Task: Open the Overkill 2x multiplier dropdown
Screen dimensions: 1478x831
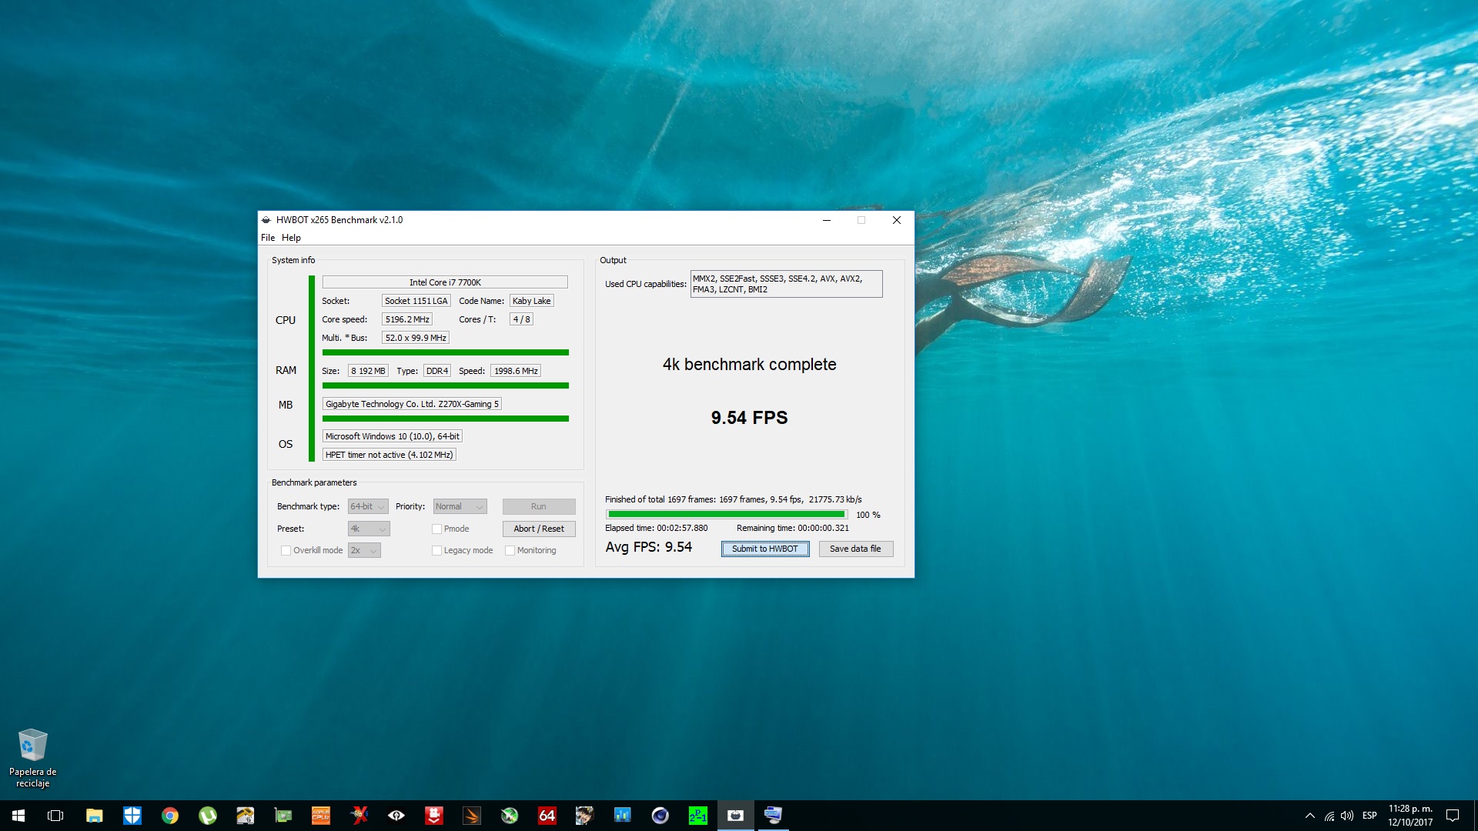Action: click(x=364, y=551)
